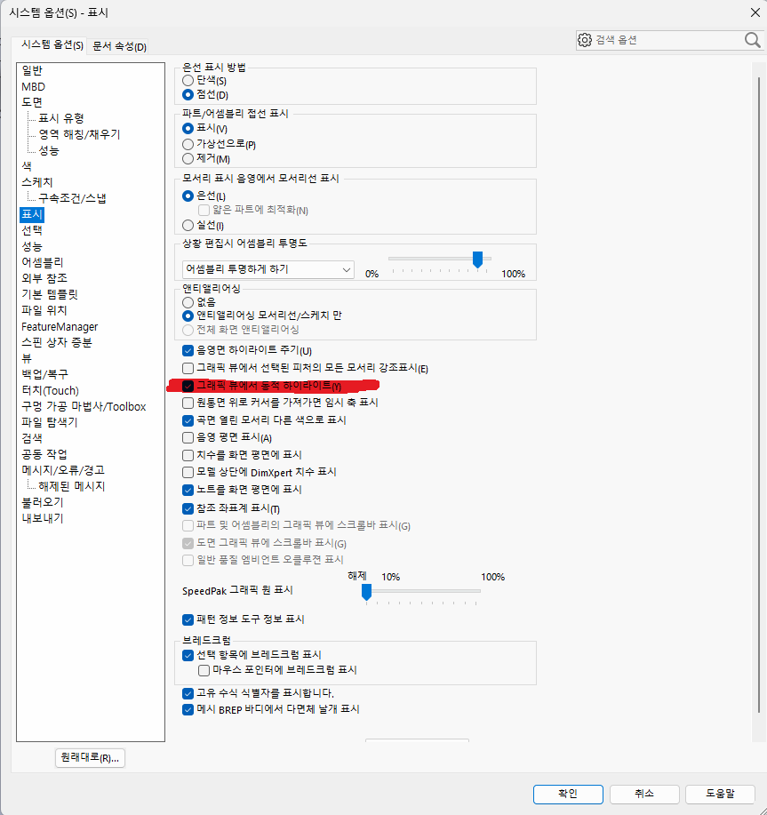767x815 pixels.
Task: Select the 단색(S) radio button
Action: (x=188, y=80)
